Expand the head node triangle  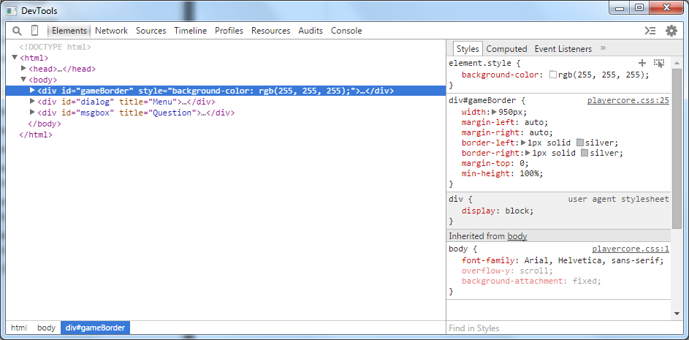pos(23,69)
